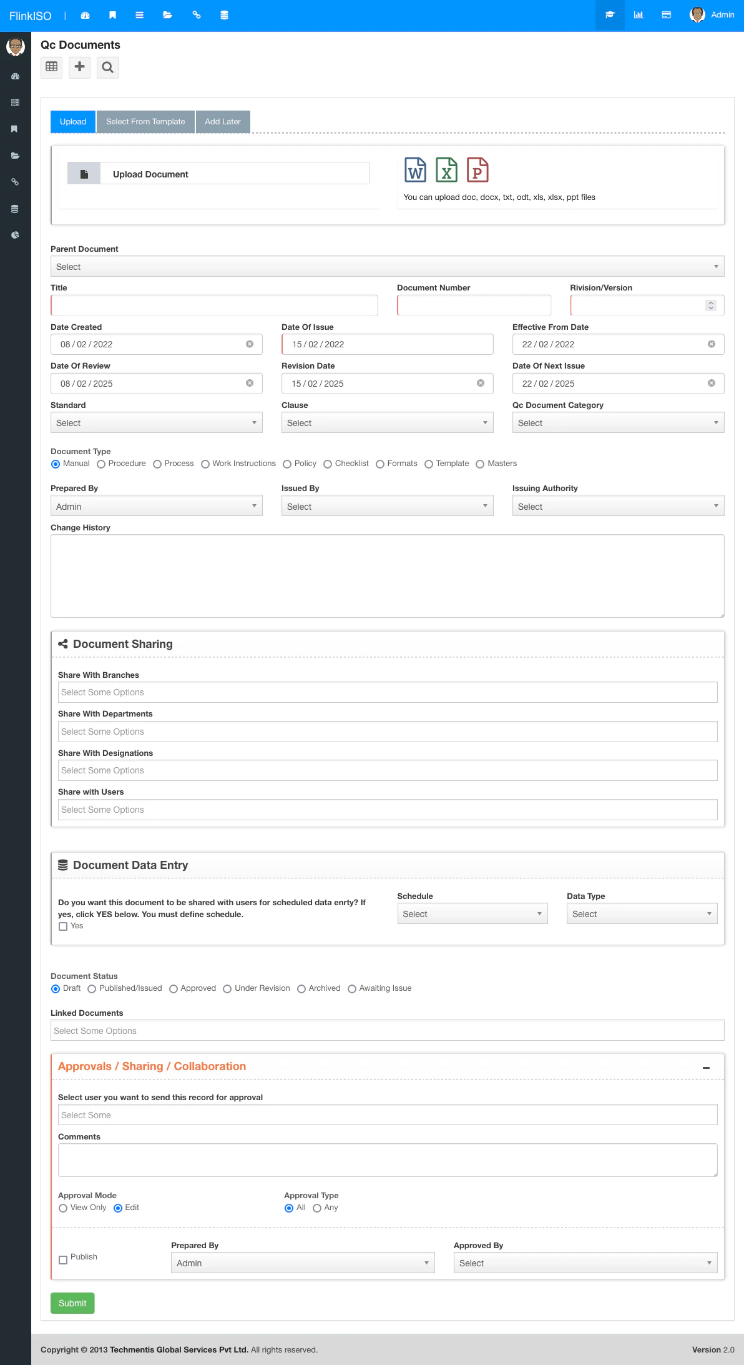This screenshot has height=1365, width=744.
Task: Click the Title input field
Action: [x=214, y=305]
